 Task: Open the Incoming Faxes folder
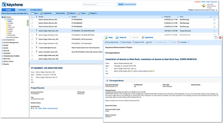[13, 37]
